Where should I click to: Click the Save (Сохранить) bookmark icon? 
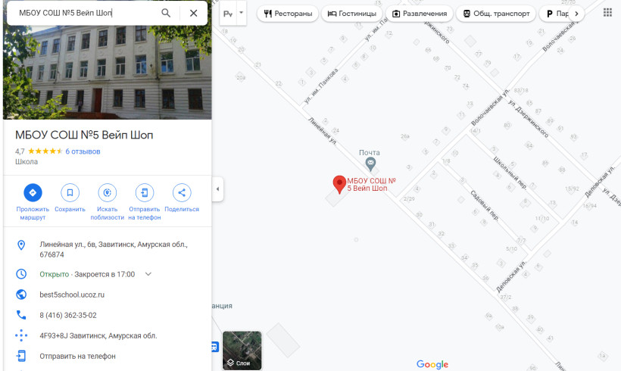click(x=70, y=192)
